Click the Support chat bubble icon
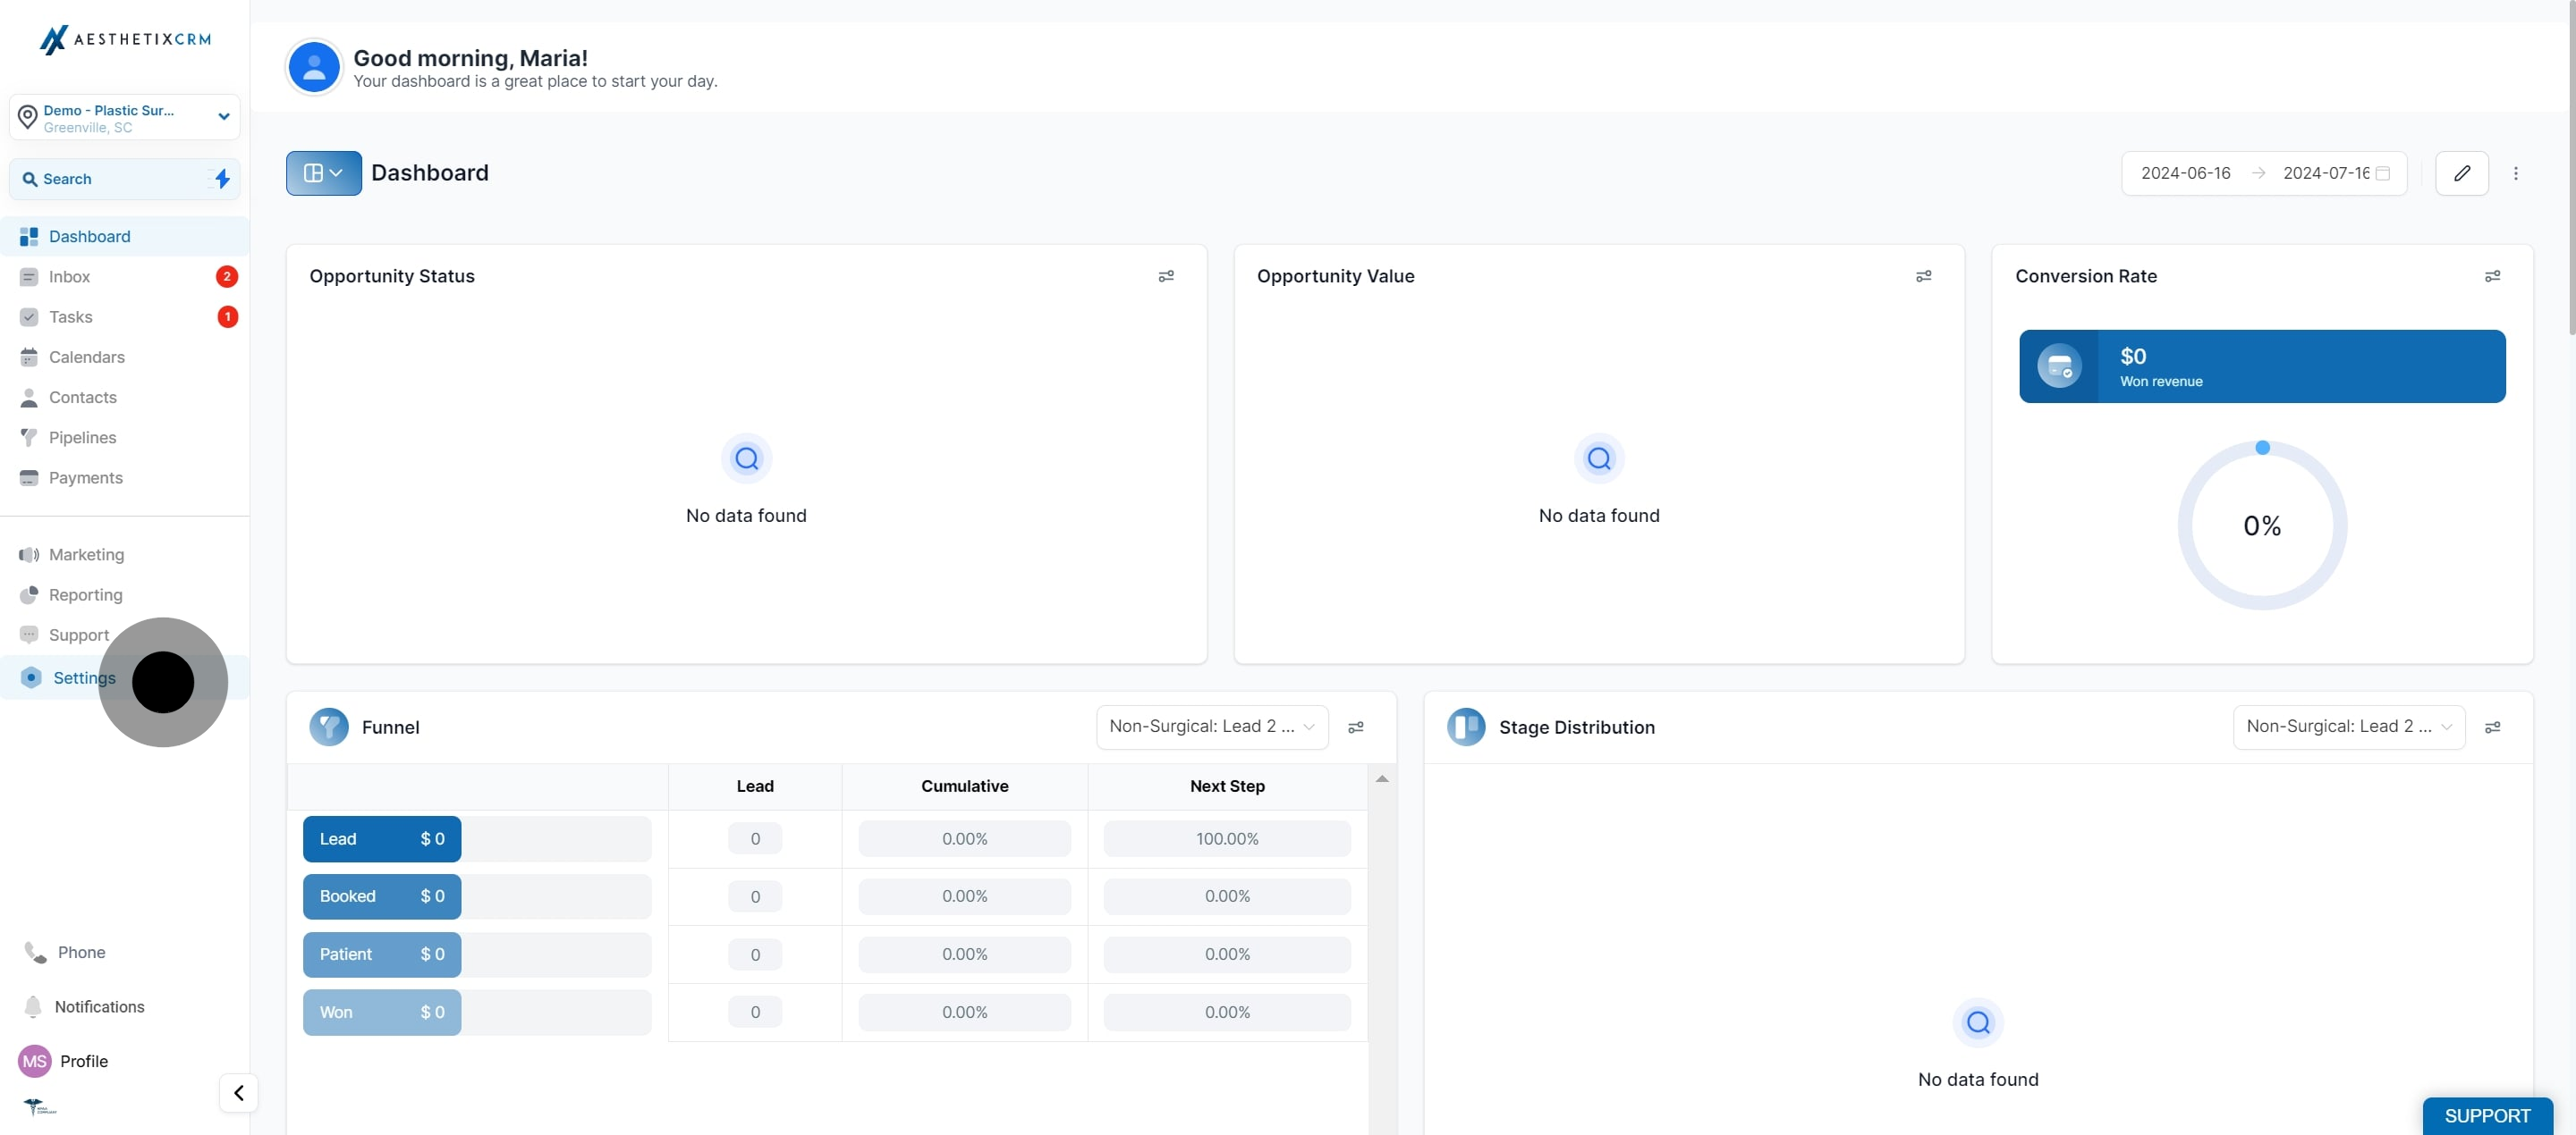2576x1135 pixels. (29, 635)
